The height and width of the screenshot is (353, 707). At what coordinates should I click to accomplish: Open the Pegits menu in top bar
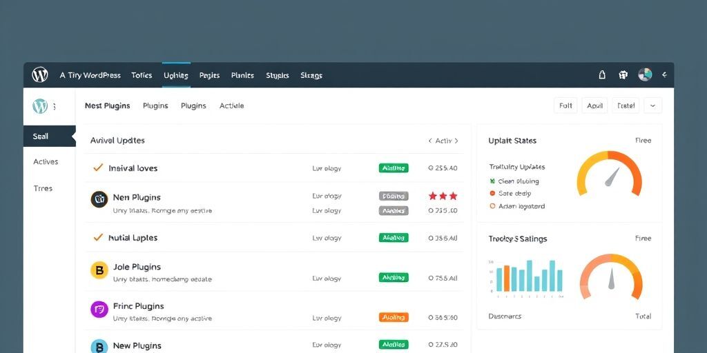point(209,75)
